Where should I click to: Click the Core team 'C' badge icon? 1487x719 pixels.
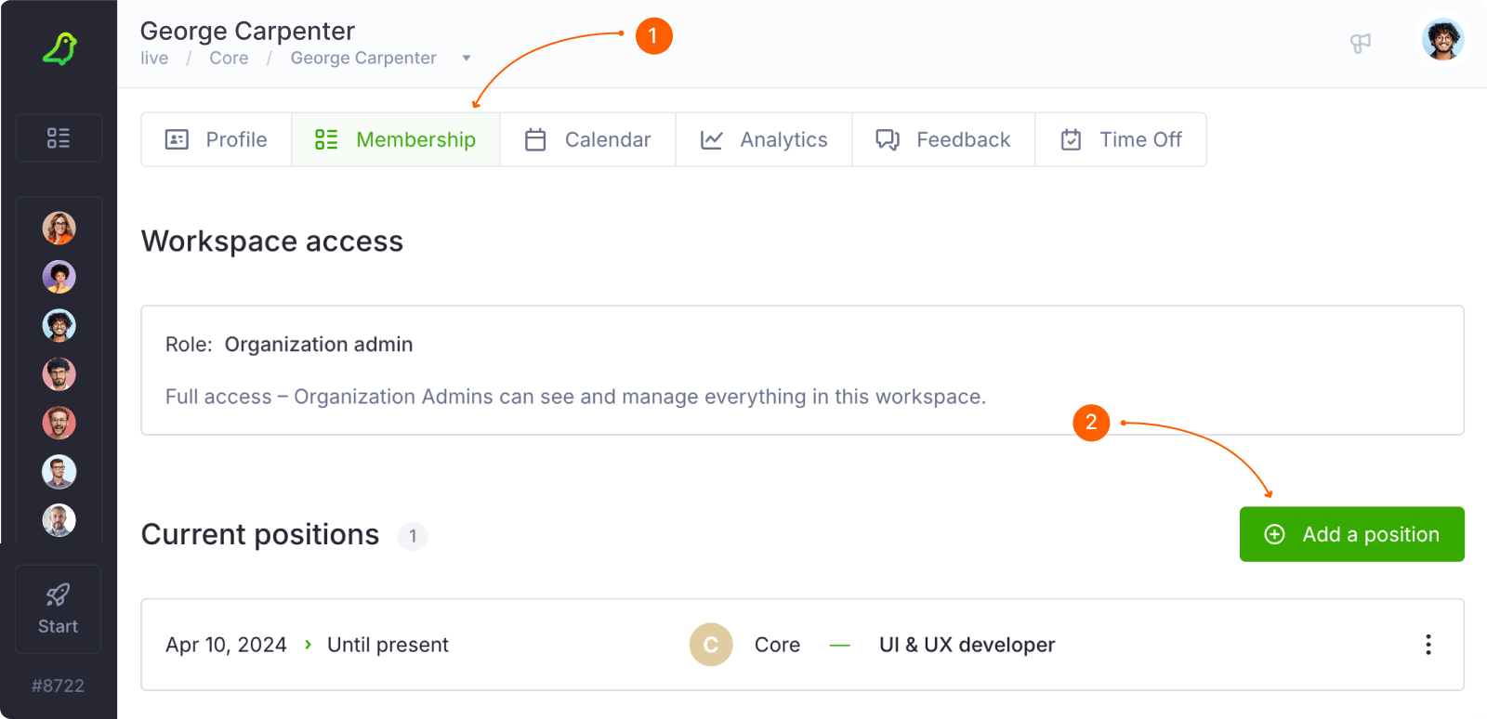coord(711,645)
